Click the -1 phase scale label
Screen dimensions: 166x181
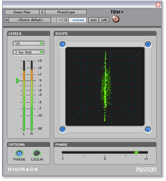(62, 159)
